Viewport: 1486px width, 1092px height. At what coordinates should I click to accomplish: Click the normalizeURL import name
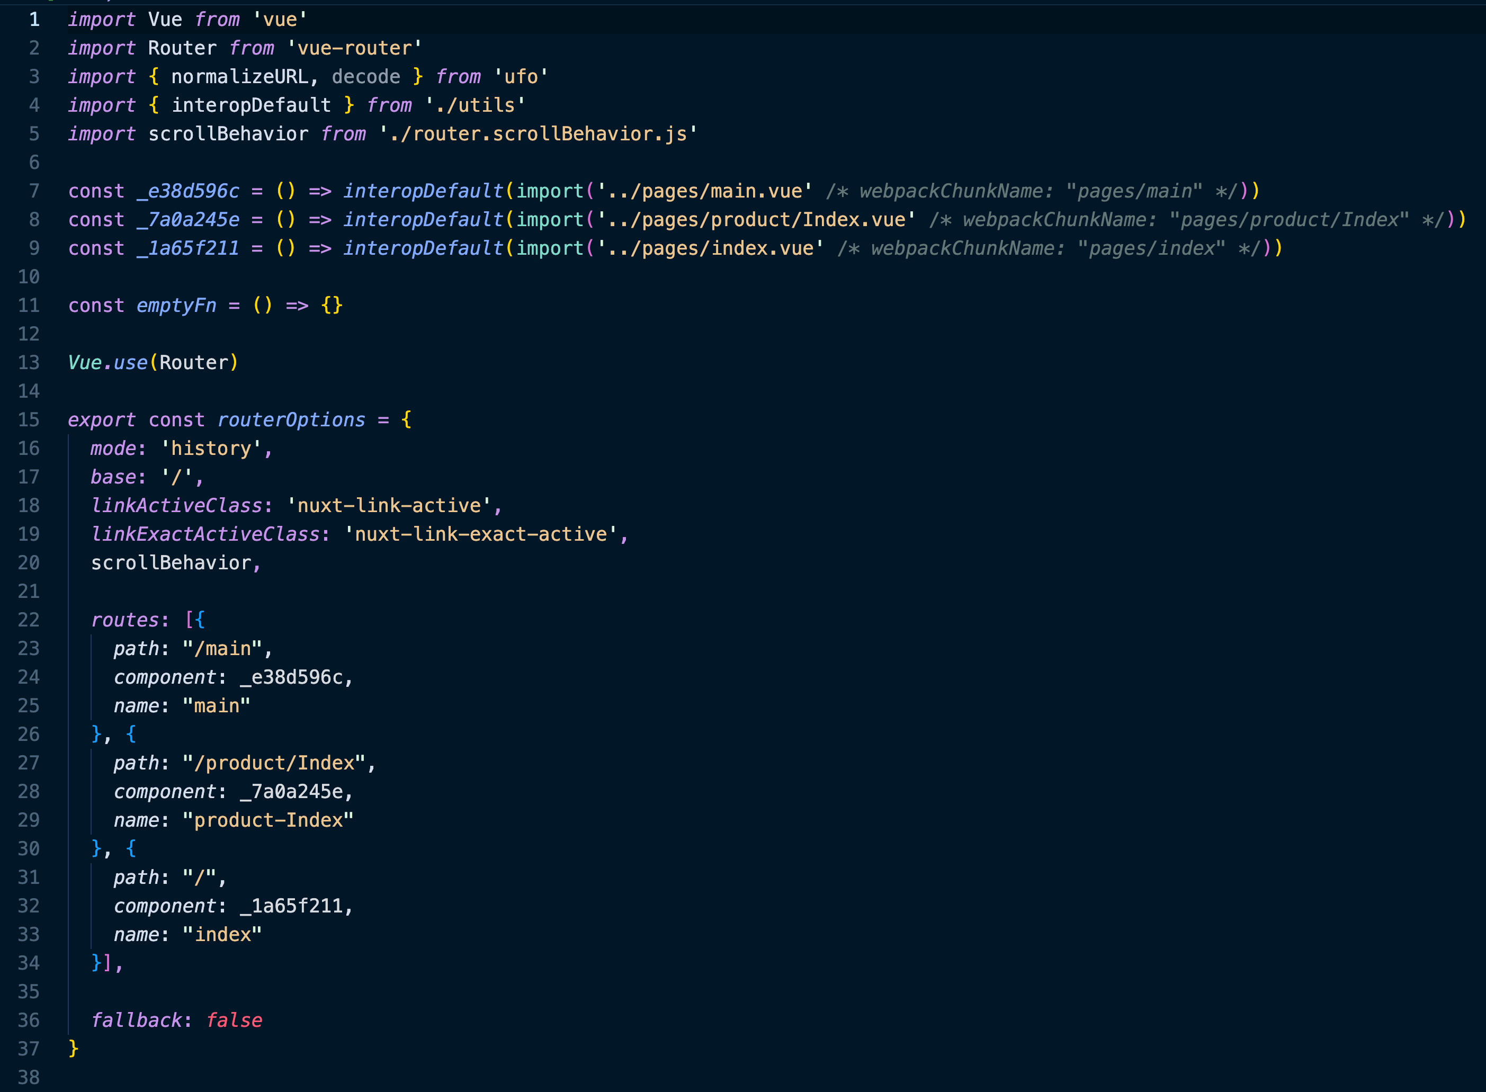(x=239, y=77)
